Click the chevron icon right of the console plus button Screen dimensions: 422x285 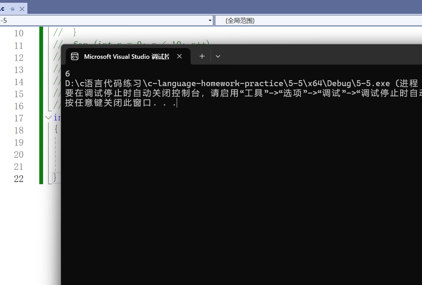218,56
